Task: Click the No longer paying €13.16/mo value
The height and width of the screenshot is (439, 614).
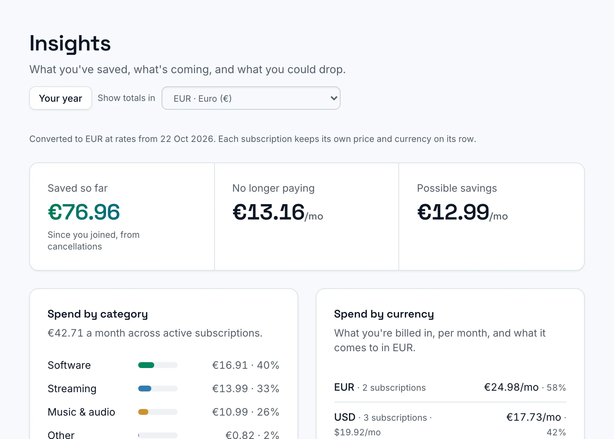Action: 278,212
